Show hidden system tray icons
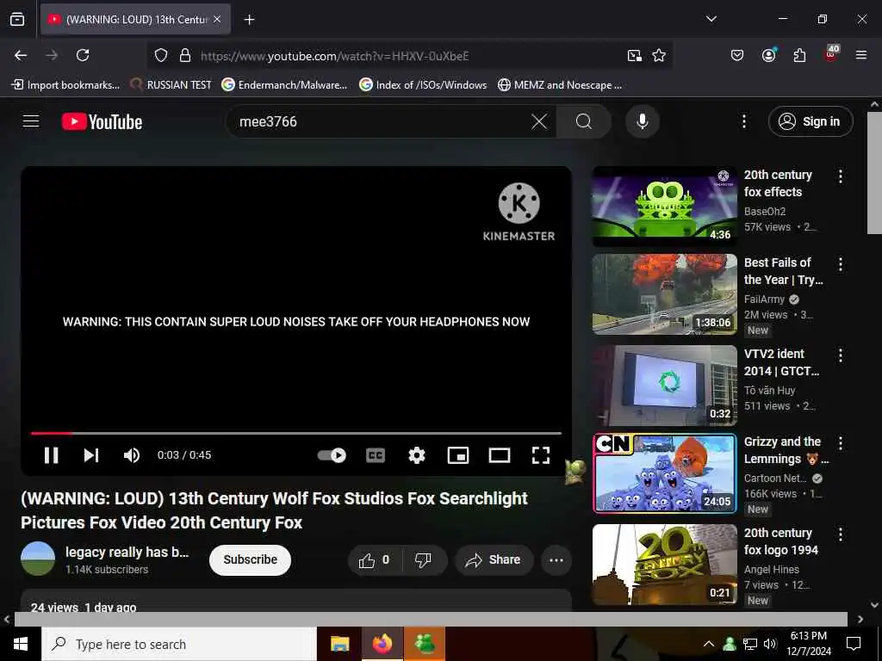Viewport: 882px width, 661px height. pyautogui.click(x=709, y=644)
